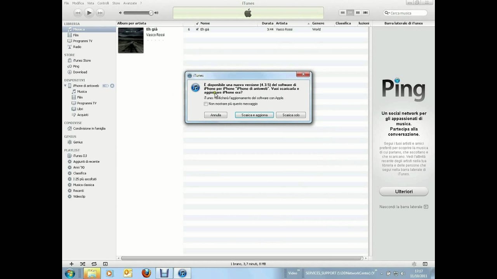497x279 pixels.
Task: Click the Ulteriori button in Ping sidebar
Action: click(404, 191)
